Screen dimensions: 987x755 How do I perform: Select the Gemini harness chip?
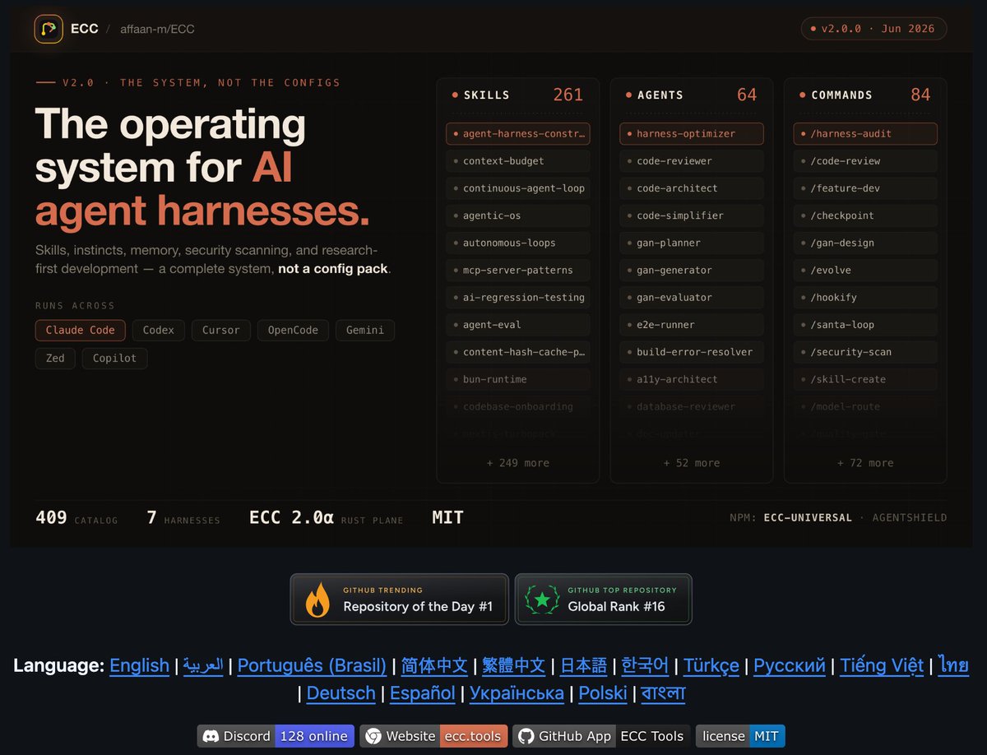pyautogui.click(x=365, y=331)
